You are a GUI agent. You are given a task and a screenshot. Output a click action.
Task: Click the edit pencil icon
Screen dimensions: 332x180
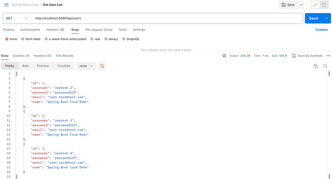315,5
